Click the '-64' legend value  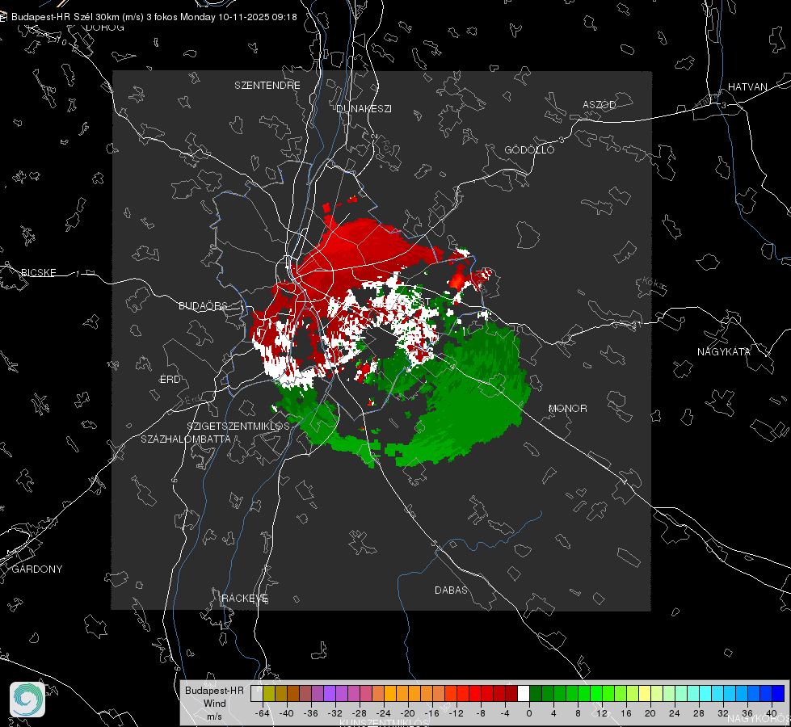coord(262,713)
